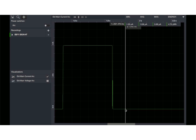Click chart icon beside Eld Main Voltage Arc

(x=13, y=81)
